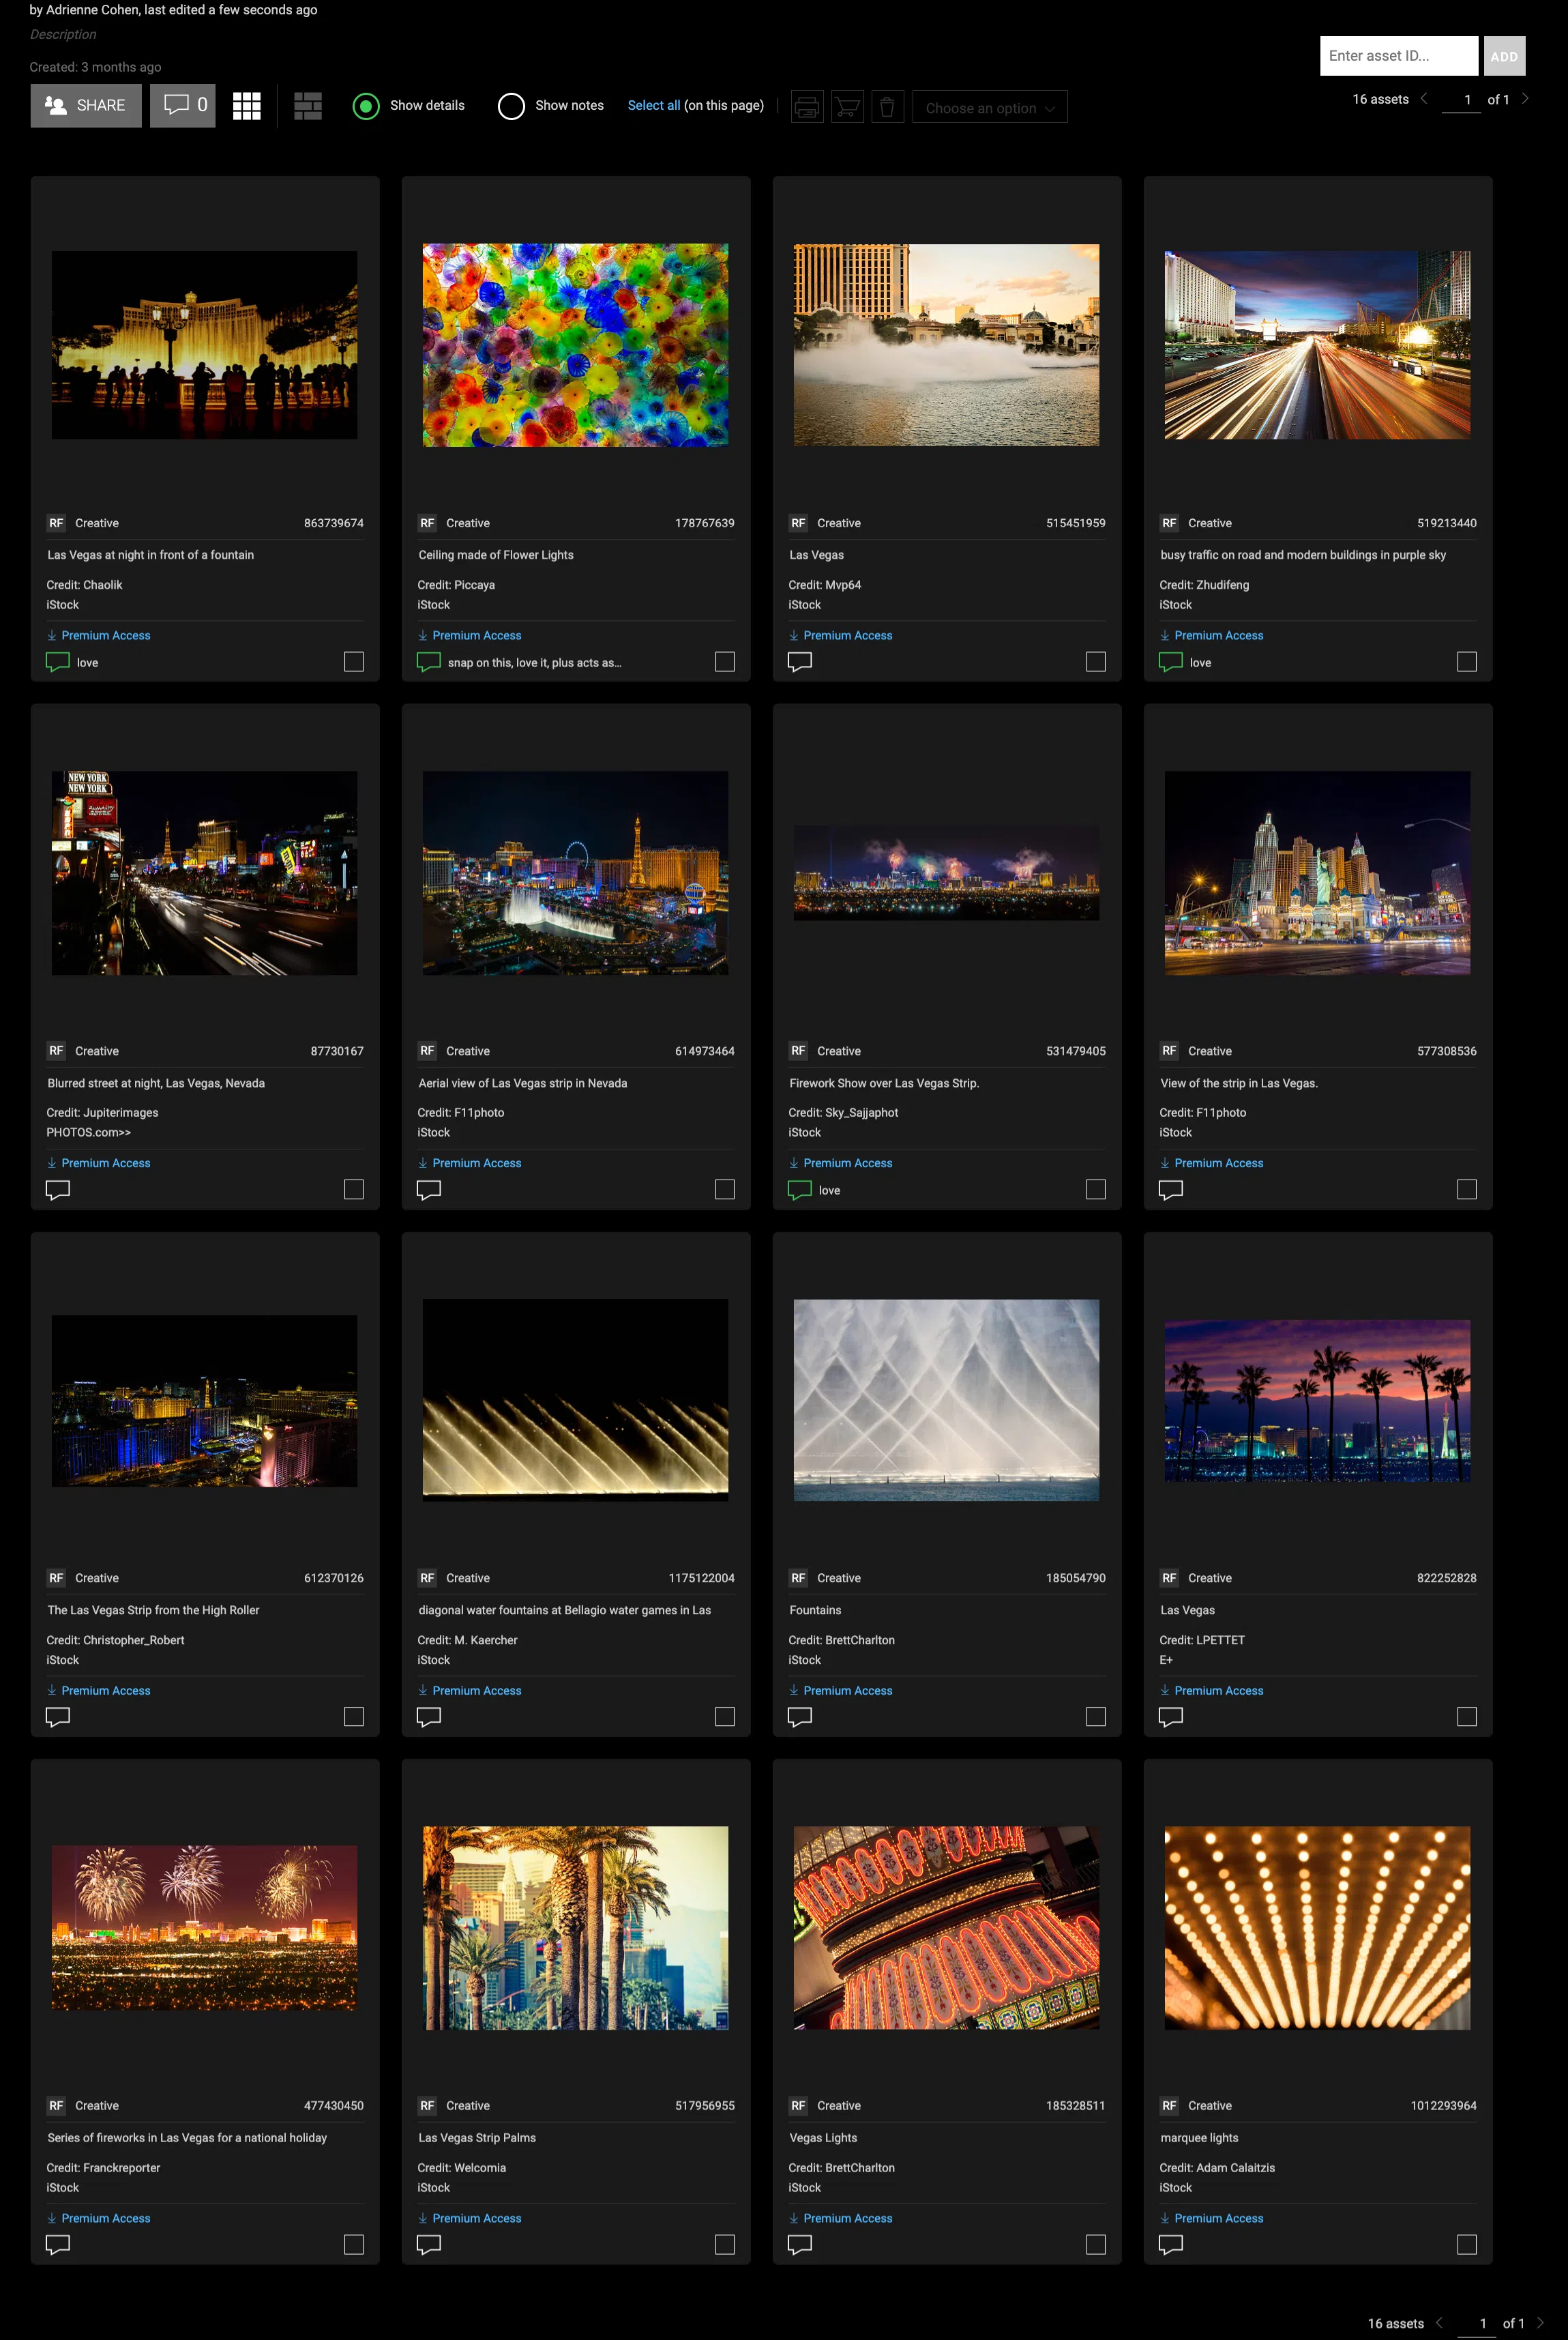Image resolution: width=1568 pixels, height=2340 pixels.
Task: Click previous page arrow at bottom pagination
Action: pyautogui.click(x=1440, y=2322)
